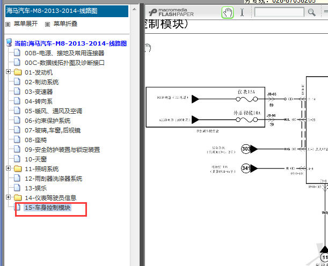Open 09-安全防护装置与锁定装置 page

[x=62, y=150]
